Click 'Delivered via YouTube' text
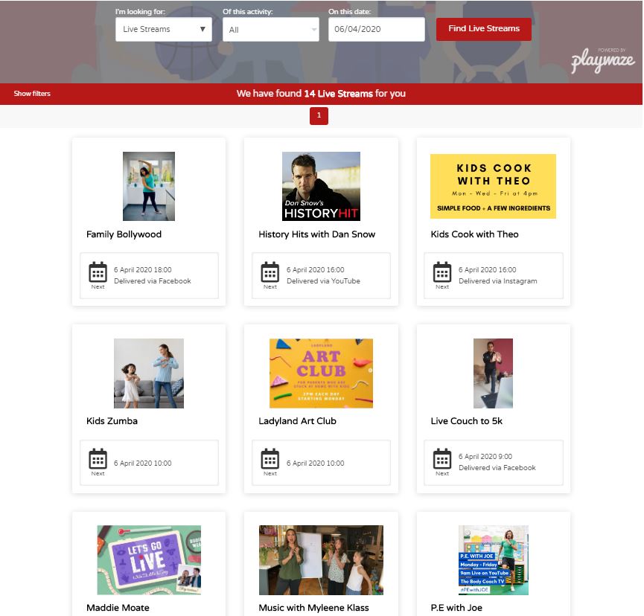This screenshot has height=616, width=644. point(323,281)
